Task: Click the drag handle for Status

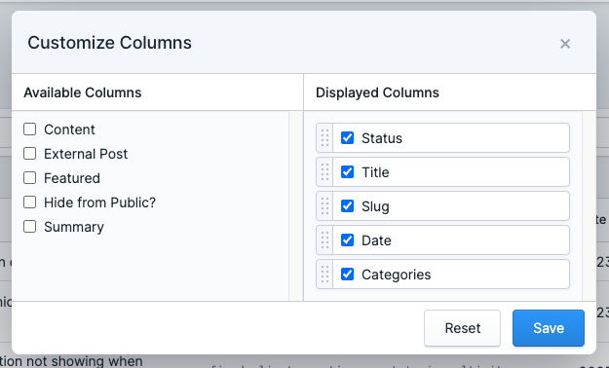Action: pyautogui.click(x=324, y=138)
